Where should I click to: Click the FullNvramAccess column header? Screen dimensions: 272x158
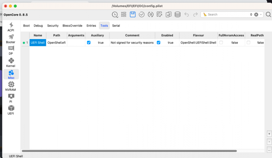(x=231, y=35)
